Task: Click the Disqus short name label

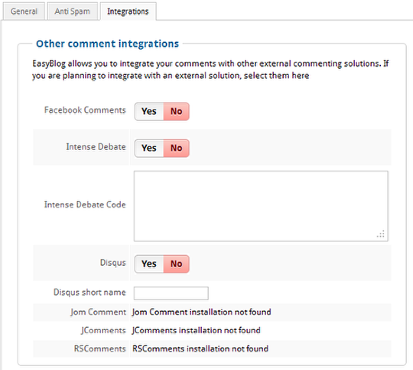Action: pyautogui.click(x=89, y=293)
